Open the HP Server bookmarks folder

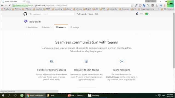point(27,9)
